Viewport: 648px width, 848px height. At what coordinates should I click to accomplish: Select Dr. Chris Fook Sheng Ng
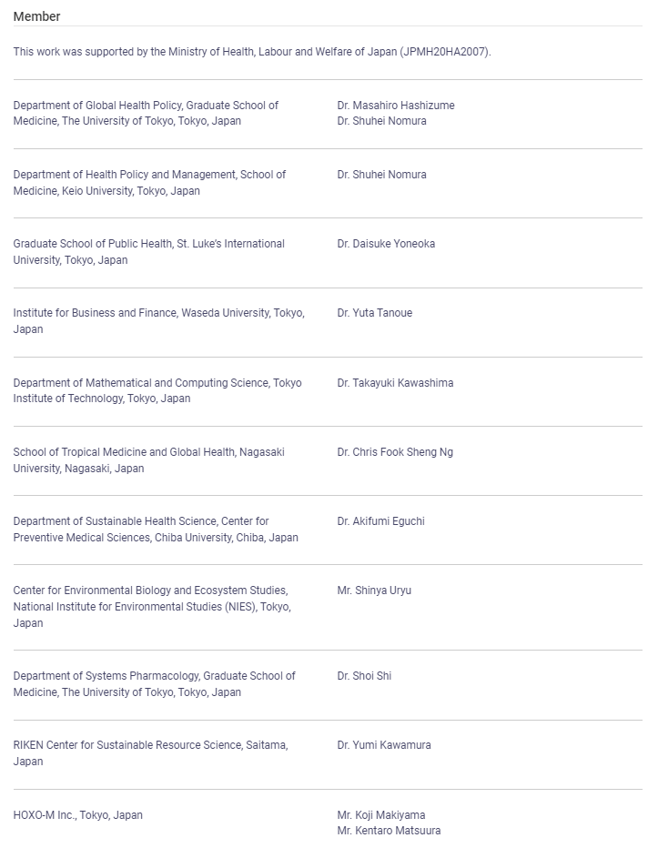point(395,452)
